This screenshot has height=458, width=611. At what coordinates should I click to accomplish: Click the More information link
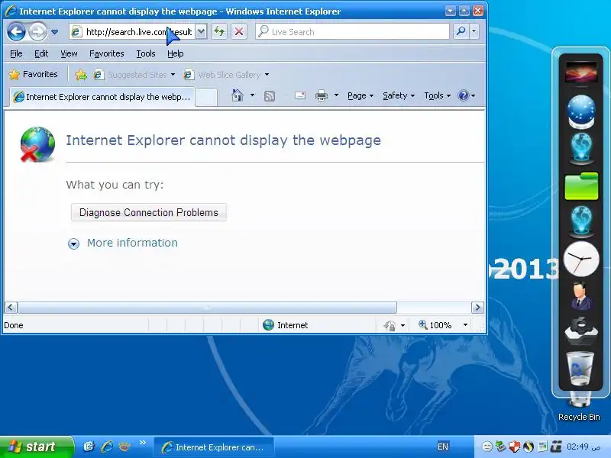coord(132,243)
